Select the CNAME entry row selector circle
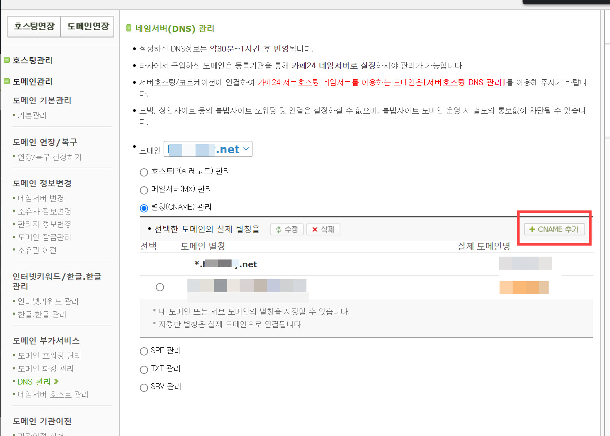 click(160, 287)
